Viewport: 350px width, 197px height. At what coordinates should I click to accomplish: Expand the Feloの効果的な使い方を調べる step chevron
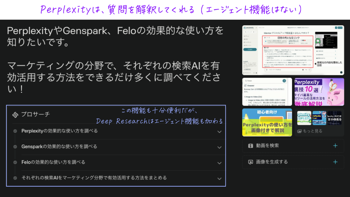219,163
